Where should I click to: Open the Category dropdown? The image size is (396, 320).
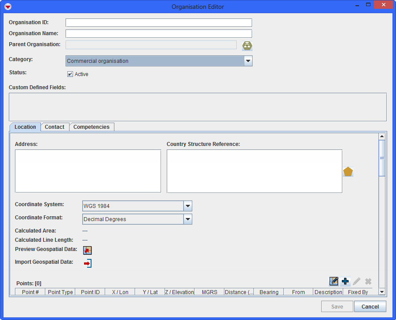pos(248,61)
